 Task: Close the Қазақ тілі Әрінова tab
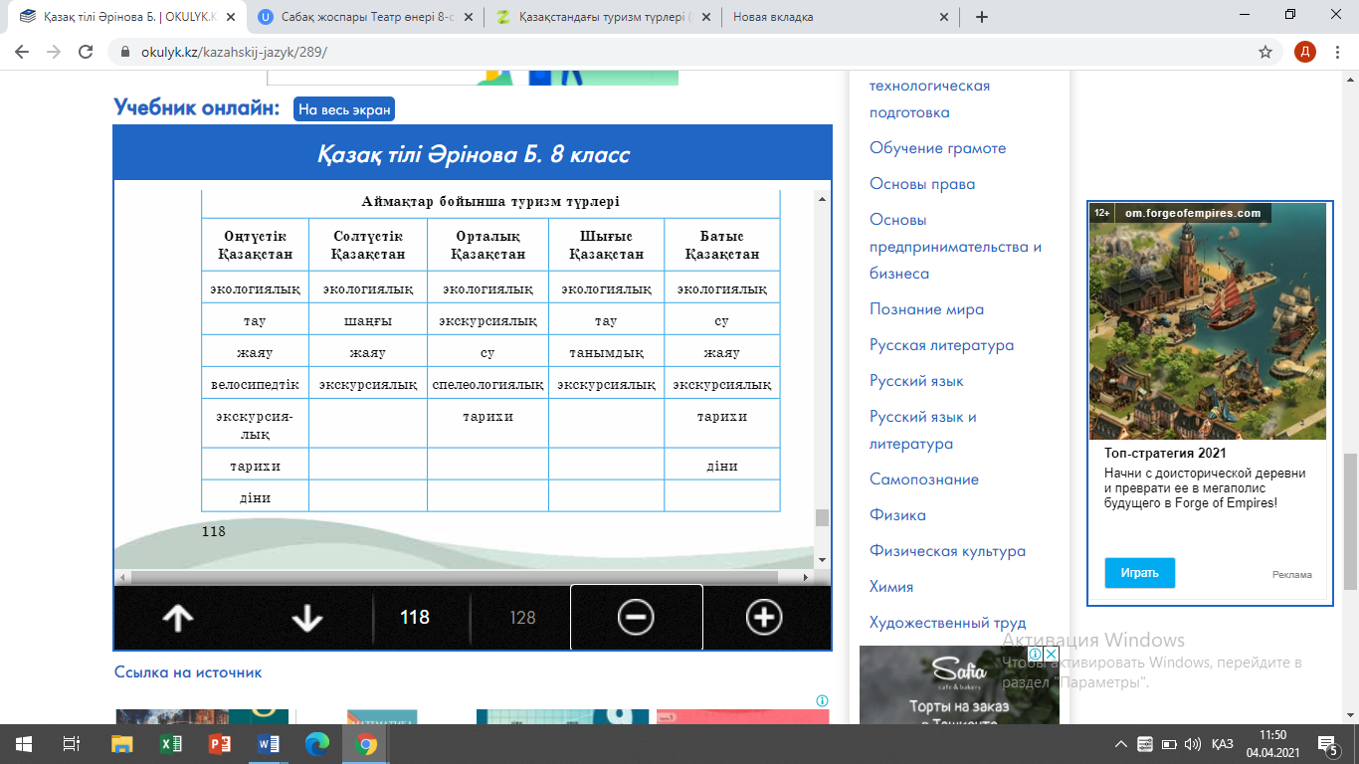[229, 17]
